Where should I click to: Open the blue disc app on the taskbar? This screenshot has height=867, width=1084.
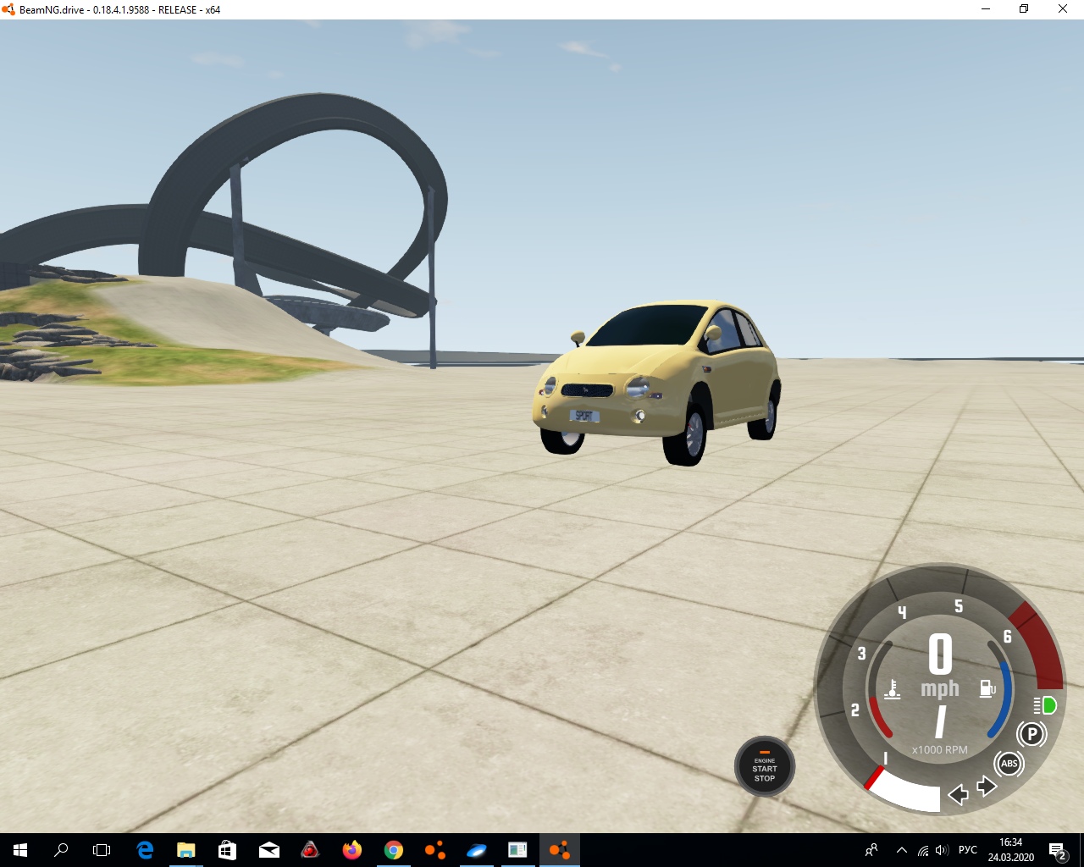[x=476, y=850]
